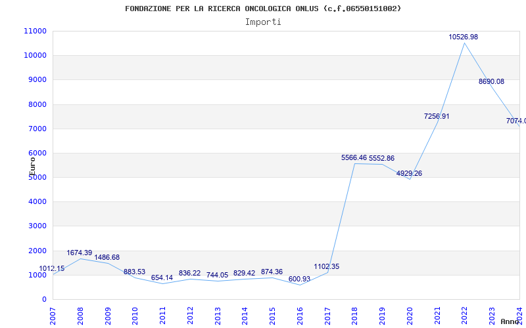This screenshot has width=526, height=328.
Task: Click the Importi subtitle
Action: [263, 22]
